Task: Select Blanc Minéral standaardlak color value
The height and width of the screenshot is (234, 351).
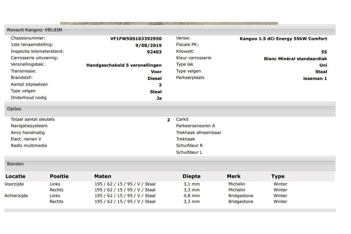Action: click(x=295, y=58)
